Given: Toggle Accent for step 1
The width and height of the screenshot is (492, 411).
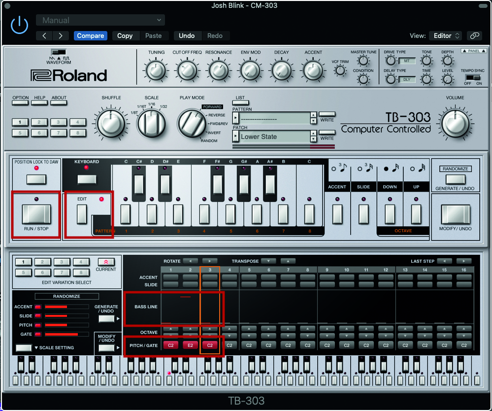Looking at the screenshot, I should [x=171, y=277].
